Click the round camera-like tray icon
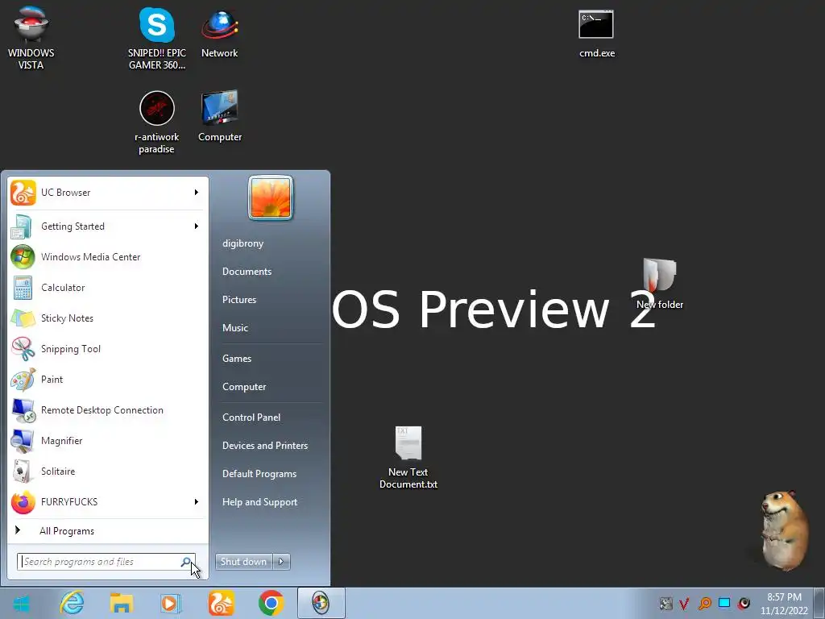The height and width of the screenshot is (619, 825). coord(744,603)
